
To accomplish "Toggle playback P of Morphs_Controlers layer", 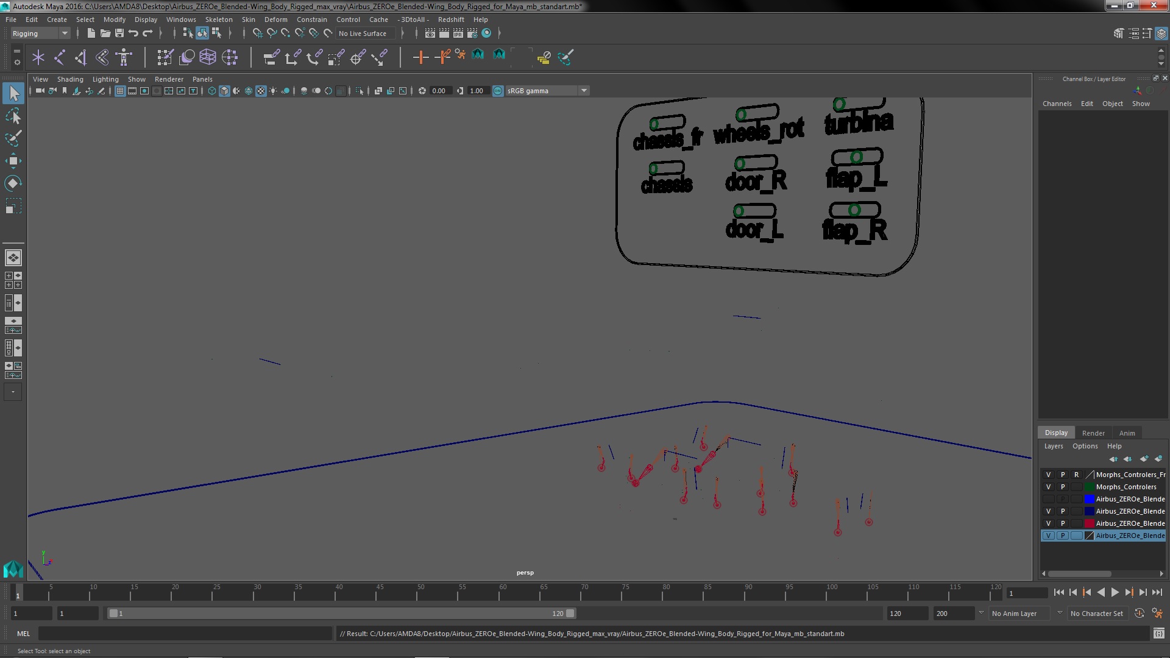I will 1063,487.
